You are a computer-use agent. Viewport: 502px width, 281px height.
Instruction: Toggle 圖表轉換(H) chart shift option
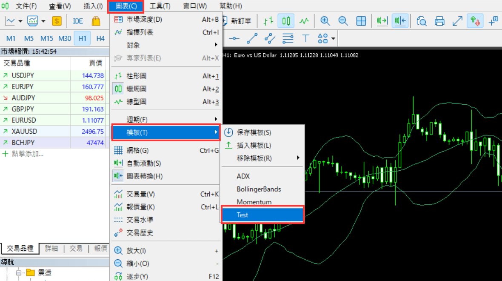pyautogui.click(x=144, y=176)
